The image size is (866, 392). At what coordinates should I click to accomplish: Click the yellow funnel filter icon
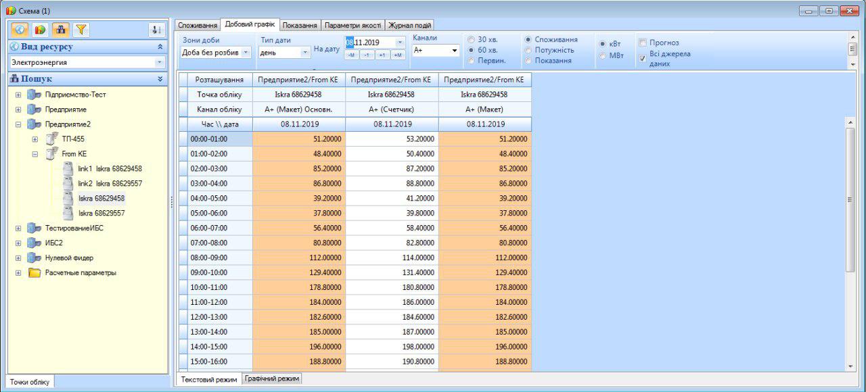click(81, 30)
